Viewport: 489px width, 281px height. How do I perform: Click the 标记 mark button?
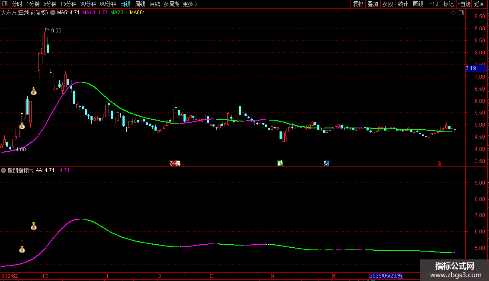448,4
